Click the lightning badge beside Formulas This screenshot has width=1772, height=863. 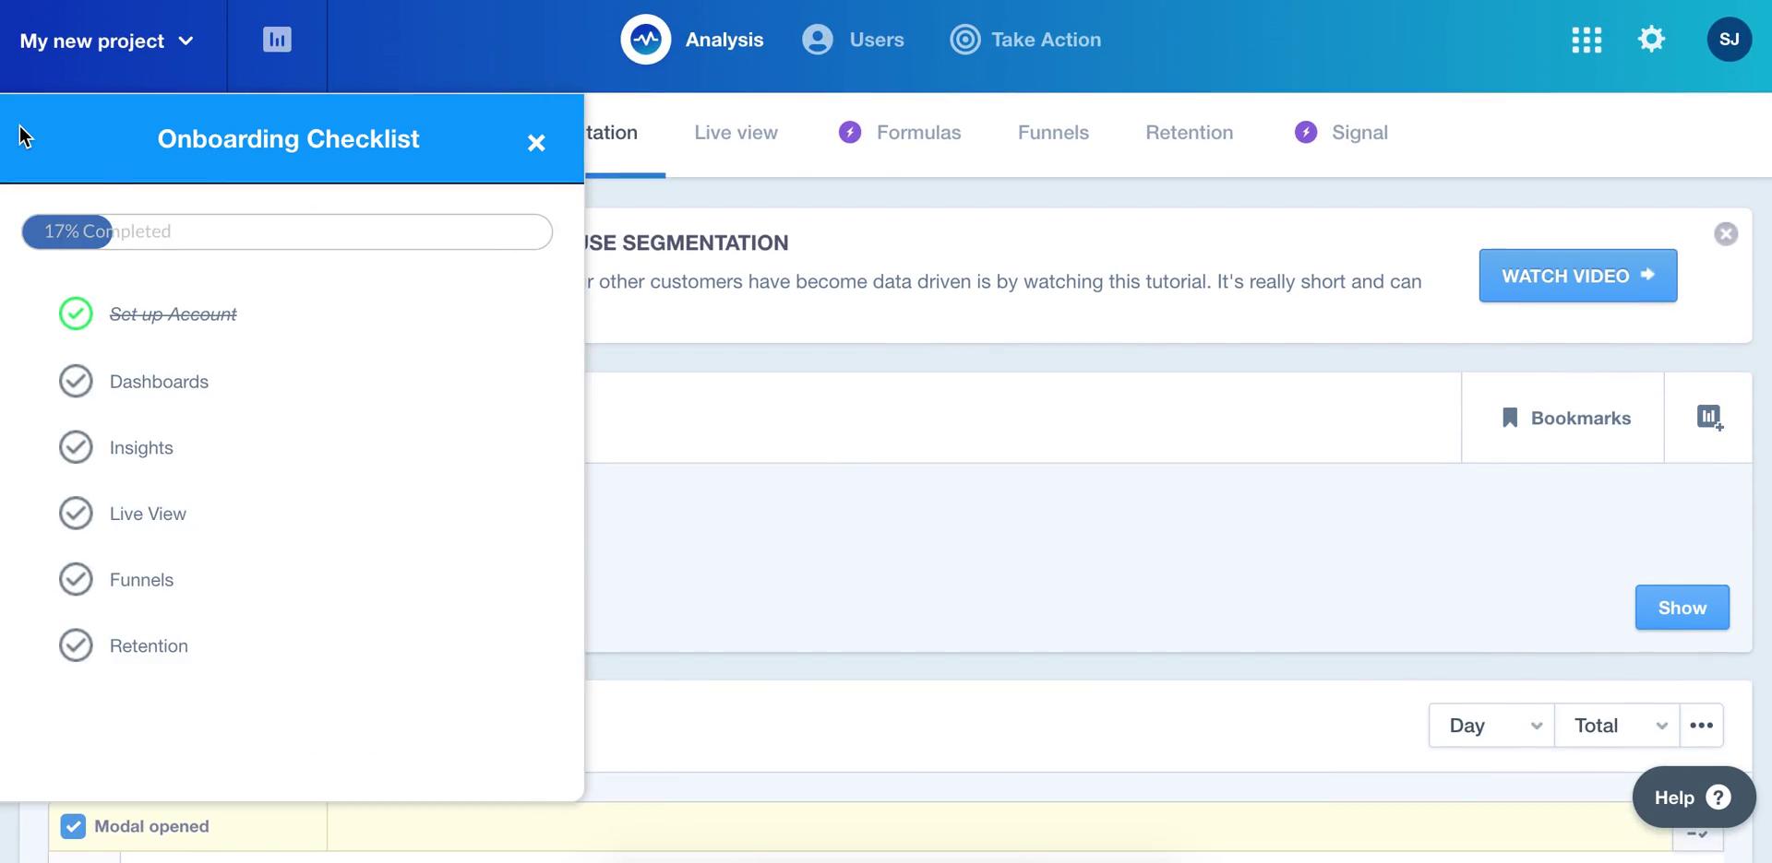click(x=850, y=133)
